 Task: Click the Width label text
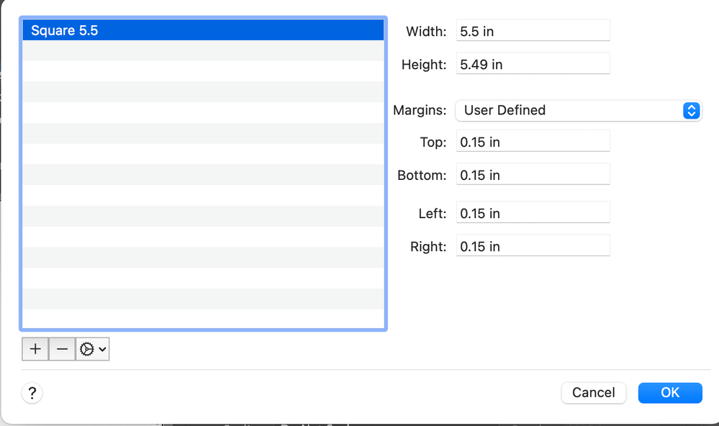tap(426, 31)
